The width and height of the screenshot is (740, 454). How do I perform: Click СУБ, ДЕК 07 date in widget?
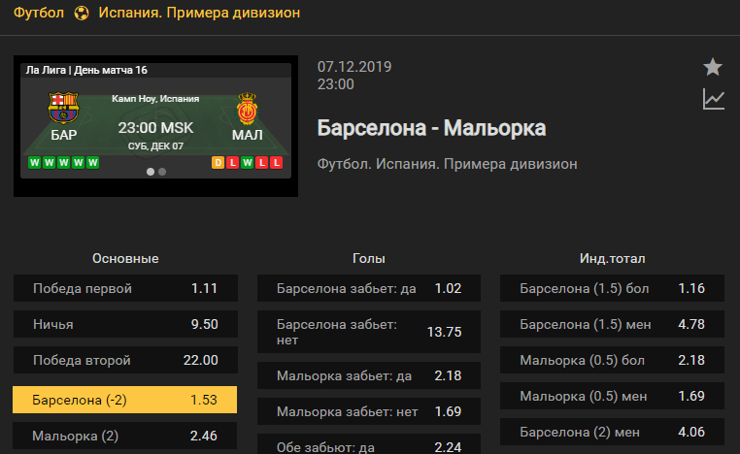155,146
